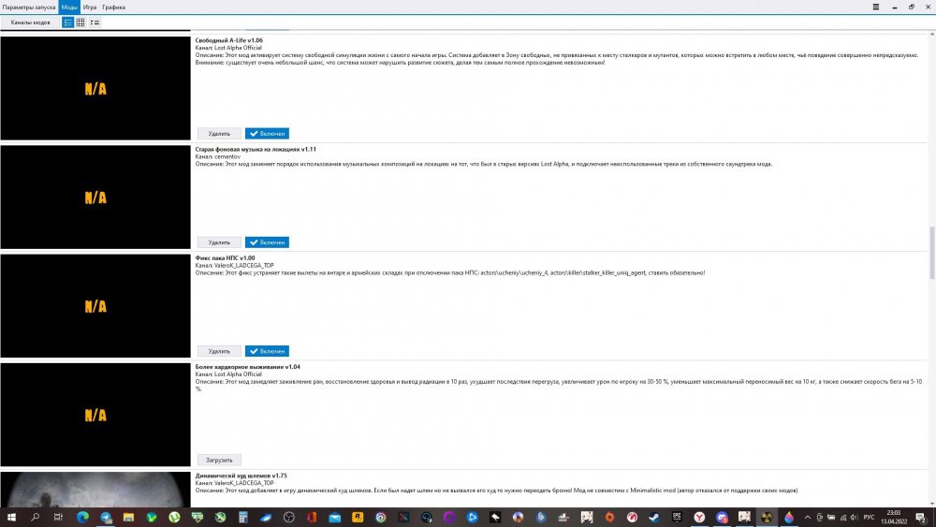Viewport: 936px width, 527px height.
Task: Click Загрузить for Более хардкорное выживание
Action: pyautogui.click(x=219, y=461)
